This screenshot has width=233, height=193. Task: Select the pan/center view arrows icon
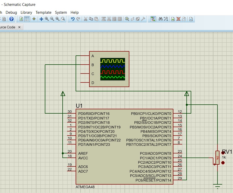41,19
